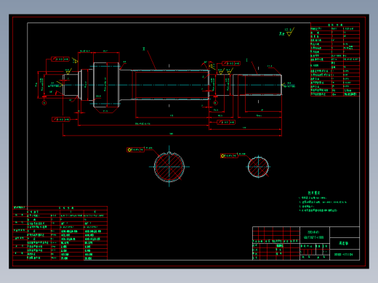
Task: Click the runout tolerance frame at upper left
Action: pos(60,60)
